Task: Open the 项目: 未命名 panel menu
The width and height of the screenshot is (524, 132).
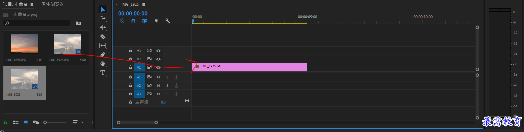Action: click(32, 4)
